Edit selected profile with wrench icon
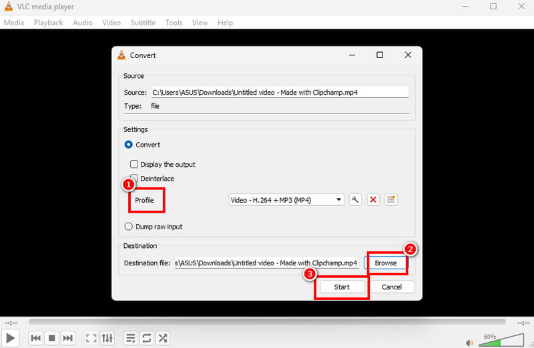 tap(356, 200)
